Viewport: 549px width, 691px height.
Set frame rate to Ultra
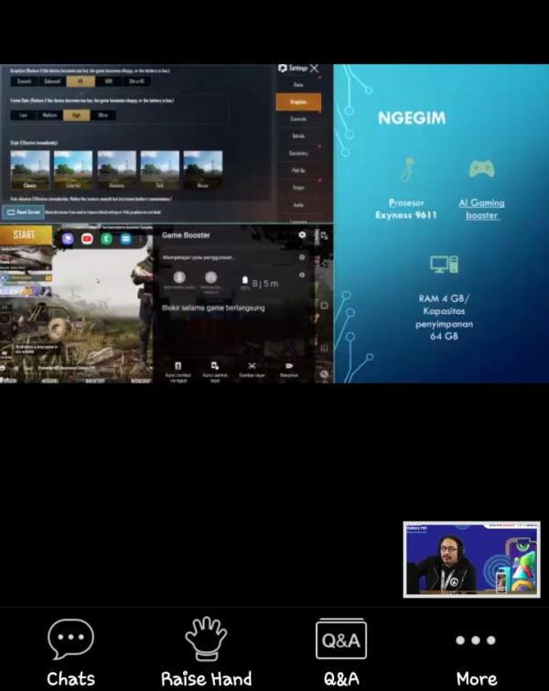(102, 115)
